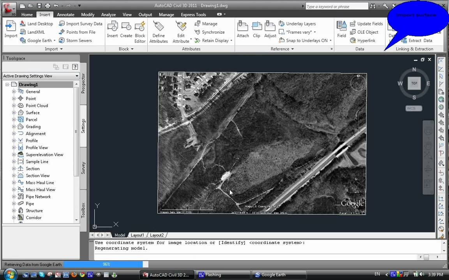Open Google Earth import dropdown
The image size is (449, 280).
tap(55, 40)
